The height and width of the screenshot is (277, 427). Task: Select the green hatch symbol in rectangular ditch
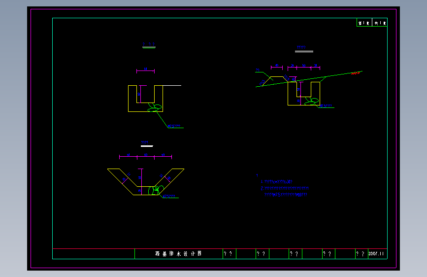[x=155, y=107]
